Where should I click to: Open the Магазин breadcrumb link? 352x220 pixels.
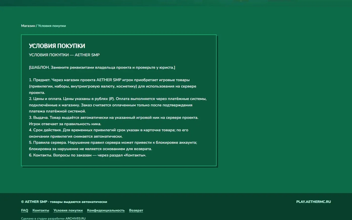click(28, 26)
